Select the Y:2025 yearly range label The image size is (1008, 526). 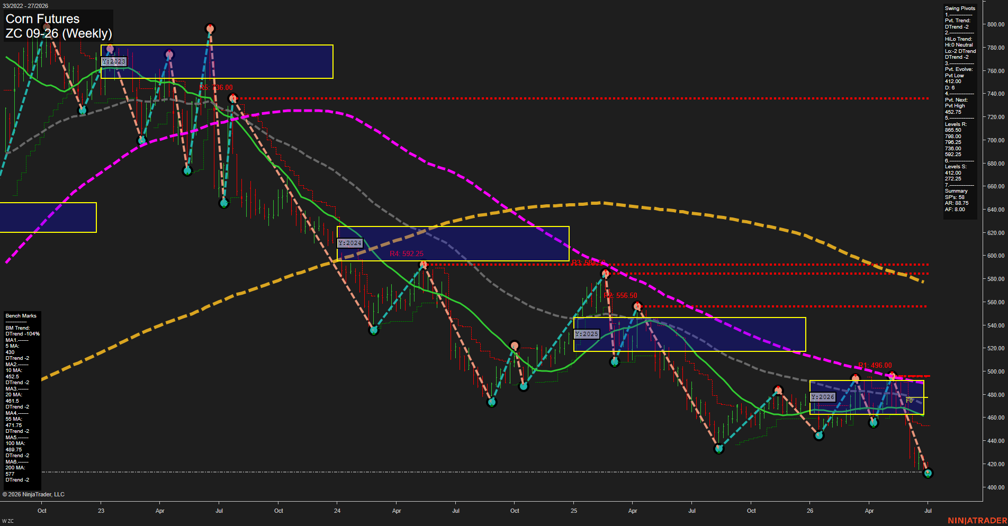click(587, 334)
